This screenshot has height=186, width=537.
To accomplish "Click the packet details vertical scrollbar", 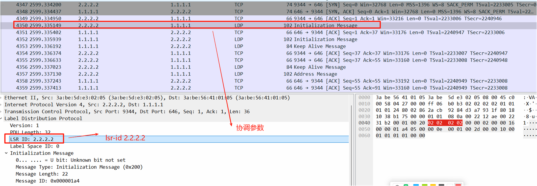I will [x=351, y=145].
